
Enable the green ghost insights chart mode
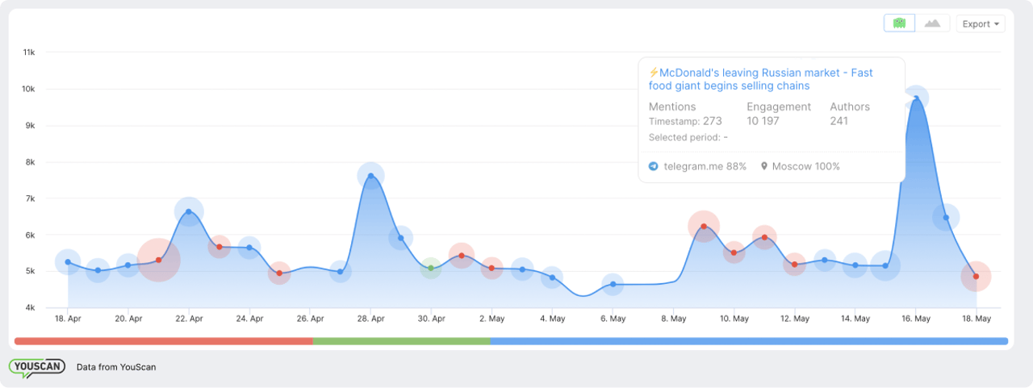click(x=899, y=23)
